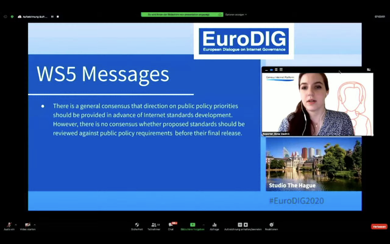Open the Sicherheit shield icon
Viewport: 390px width, 244px height.
[x=136, y=225]
